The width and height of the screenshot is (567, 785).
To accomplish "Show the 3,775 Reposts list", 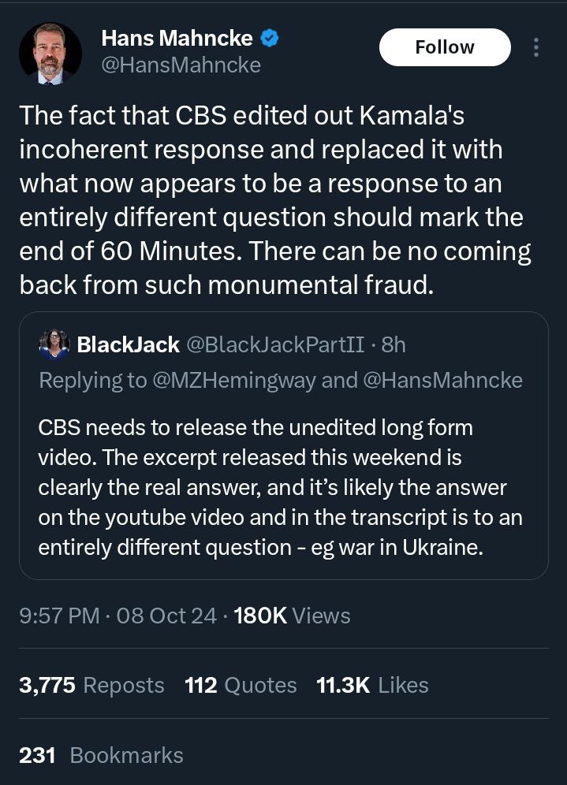I will 91,685.
